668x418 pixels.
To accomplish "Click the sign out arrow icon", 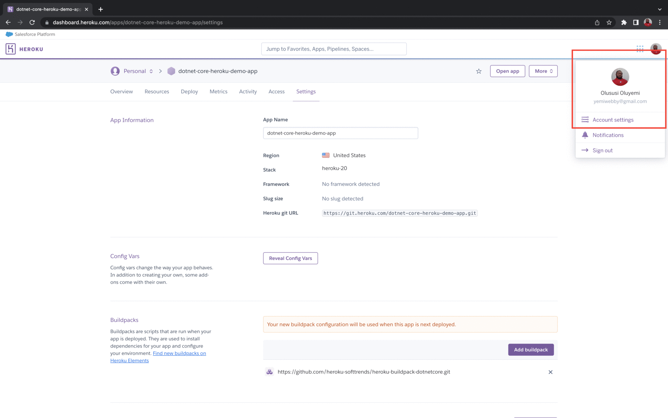I will tap(585, 150).
